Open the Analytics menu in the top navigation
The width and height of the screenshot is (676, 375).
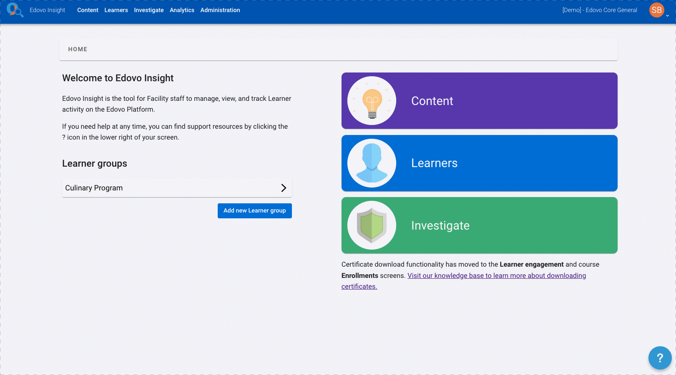point(182,10)
